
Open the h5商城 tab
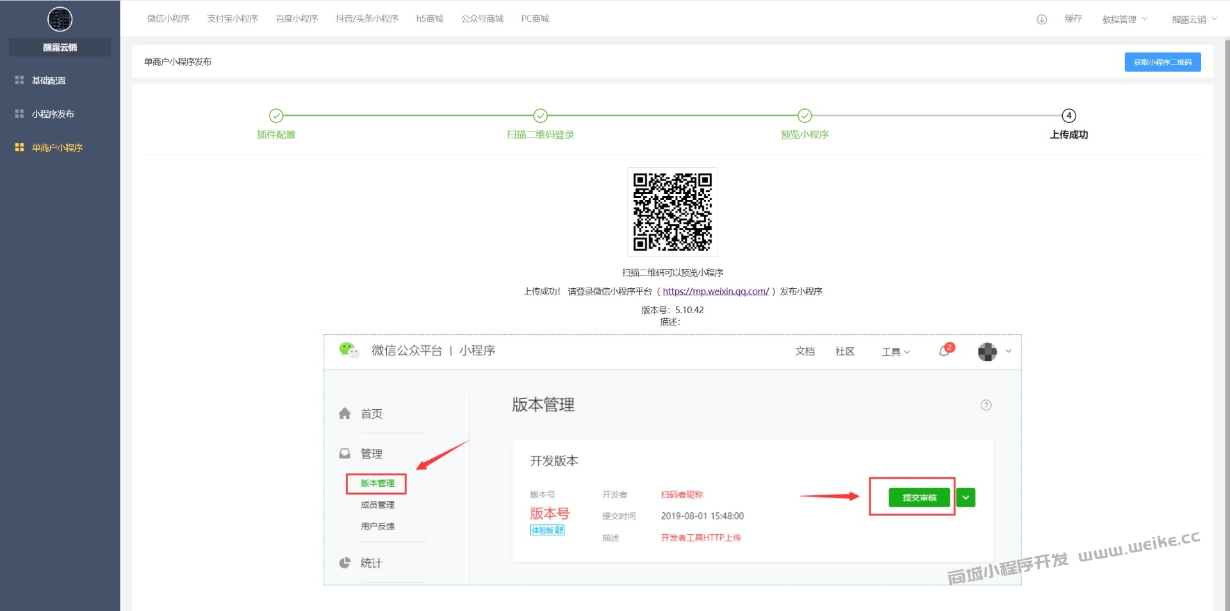pos(430,19)
